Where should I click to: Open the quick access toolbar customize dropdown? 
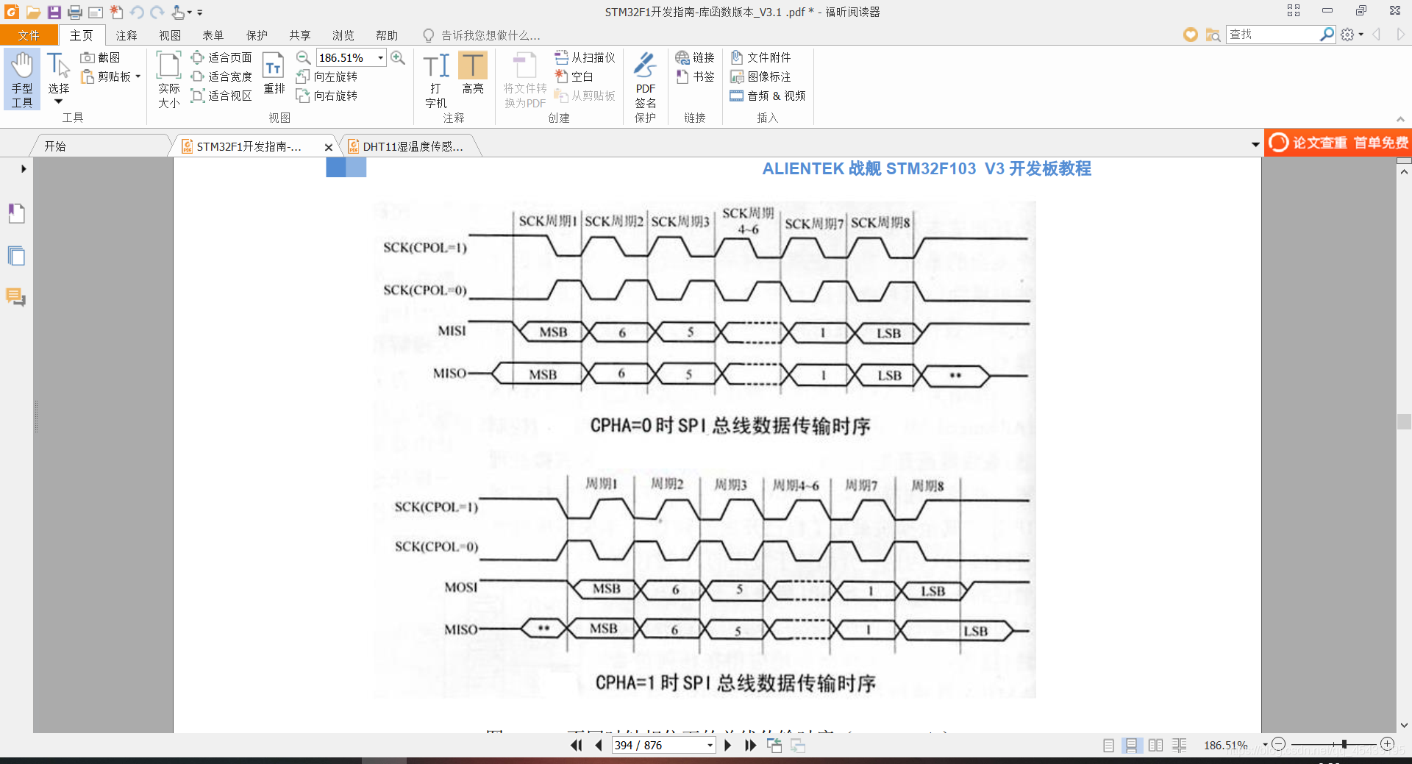click(199, 13)
